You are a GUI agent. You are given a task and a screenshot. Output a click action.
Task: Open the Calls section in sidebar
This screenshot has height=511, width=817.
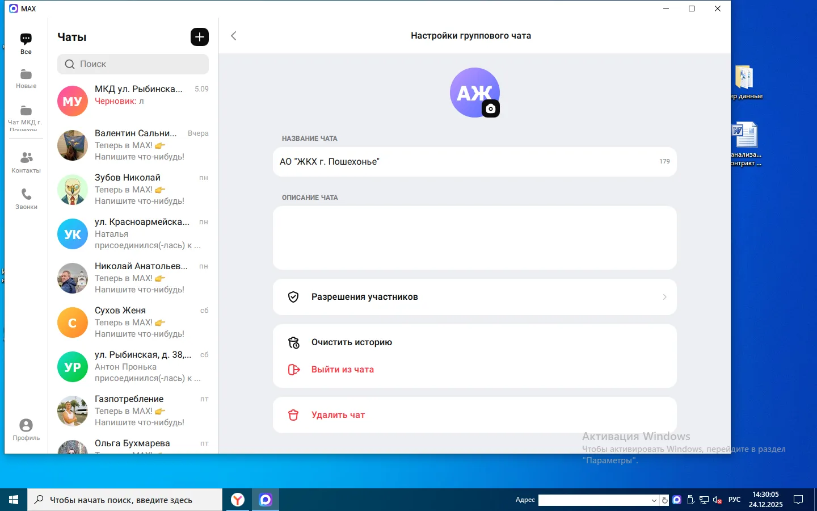[26, 199]
